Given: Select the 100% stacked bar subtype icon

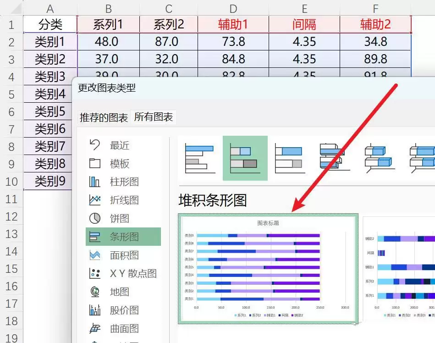Looking at the screenshot, I should (289, 159).
